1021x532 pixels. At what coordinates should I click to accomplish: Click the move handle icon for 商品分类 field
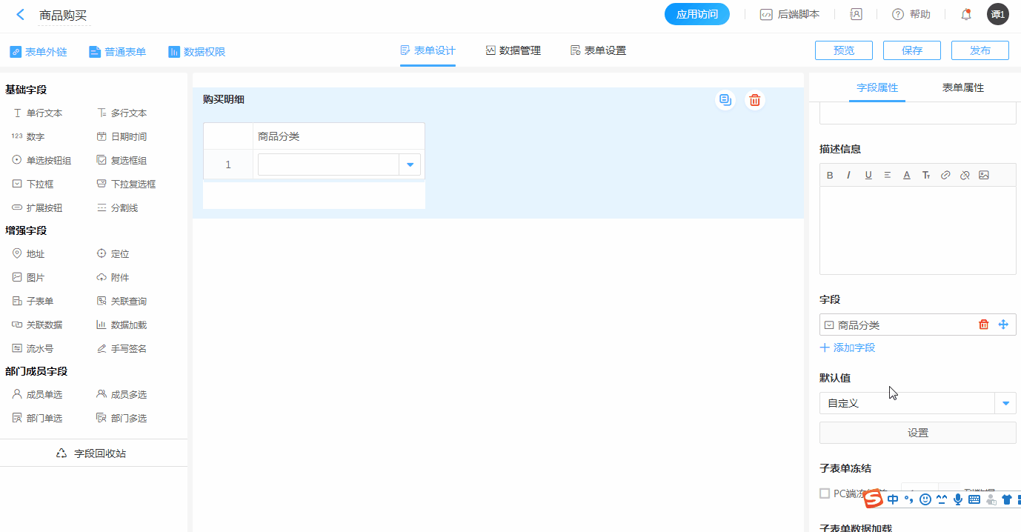point(1003,325)
